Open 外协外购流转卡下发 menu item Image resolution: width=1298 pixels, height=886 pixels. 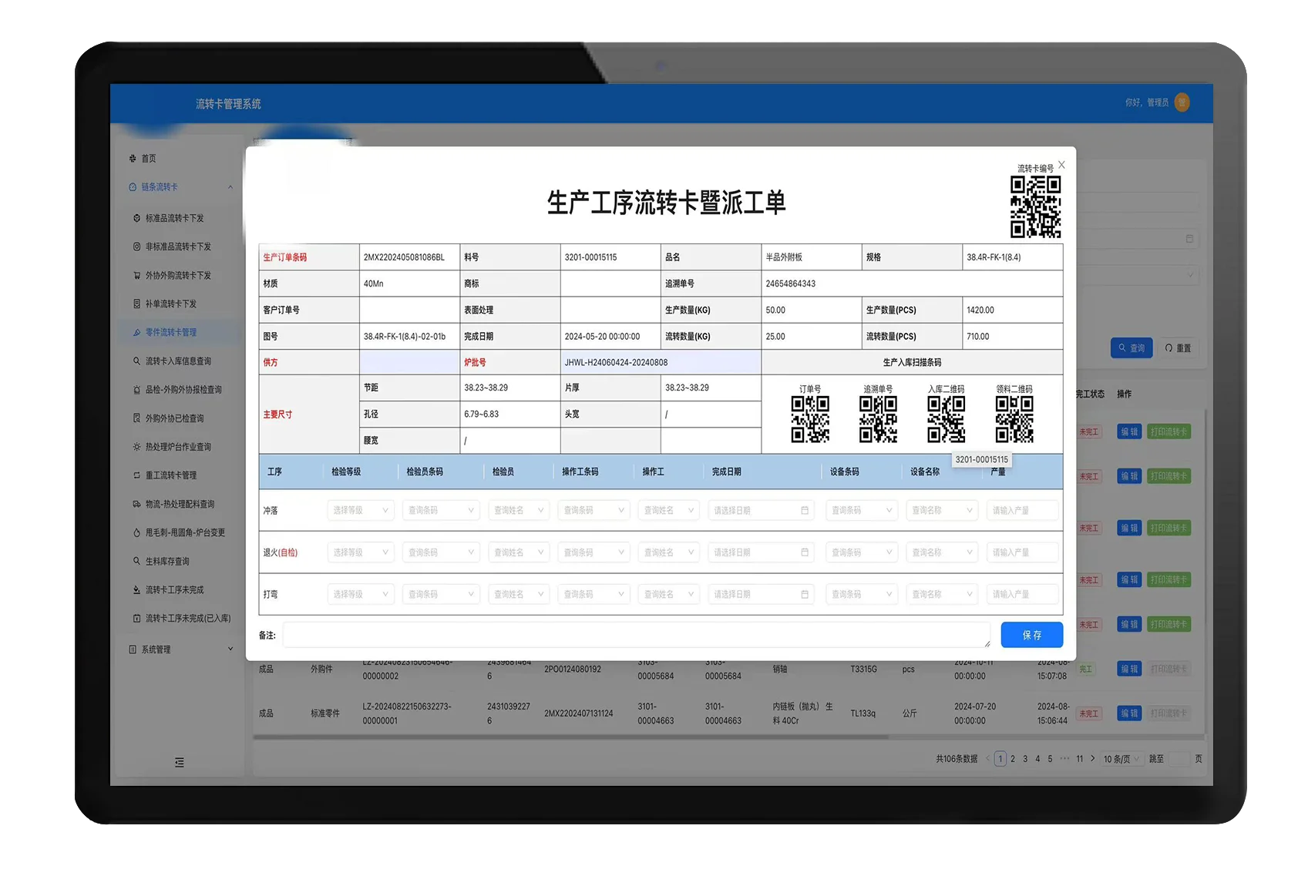[180, 275]
